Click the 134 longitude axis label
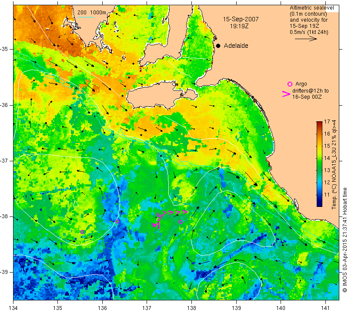The height and width of the screenshot is (313, 348). 13,308
